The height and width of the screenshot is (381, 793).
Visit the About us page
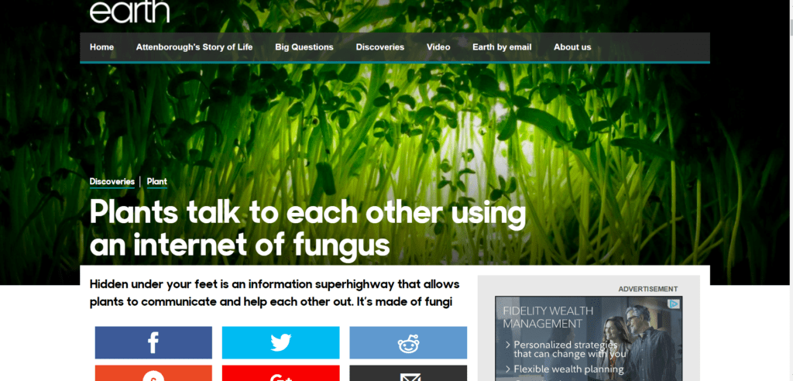(x=572, y=47)
